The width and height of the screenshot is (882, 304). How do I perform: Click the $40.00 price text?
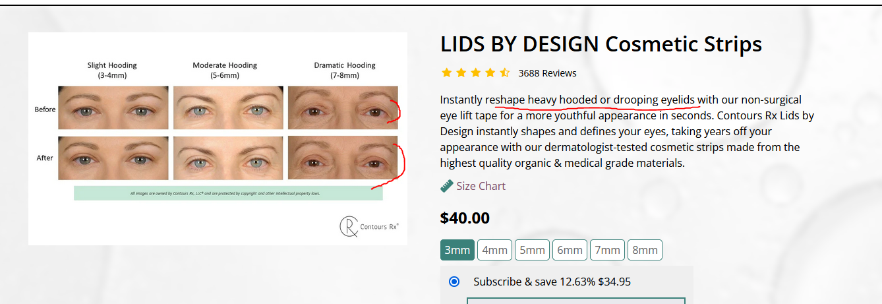click(465, 218)
